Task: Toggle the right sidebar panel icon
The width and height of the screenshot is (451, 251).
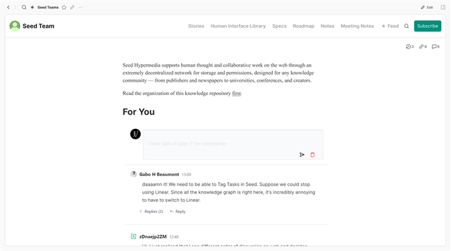Action: [443, 8]
